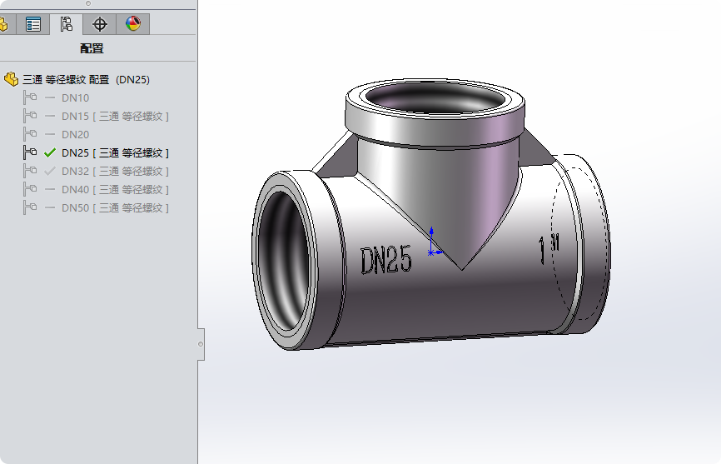
Task: Collapse the side panel with splitter handle
Action: (201, 344)
